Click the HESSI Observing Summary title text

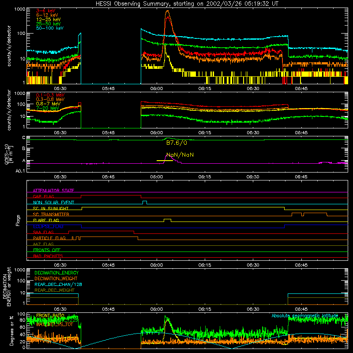pos(187,4)
